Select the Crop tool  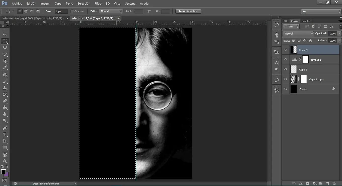point(5,61)
